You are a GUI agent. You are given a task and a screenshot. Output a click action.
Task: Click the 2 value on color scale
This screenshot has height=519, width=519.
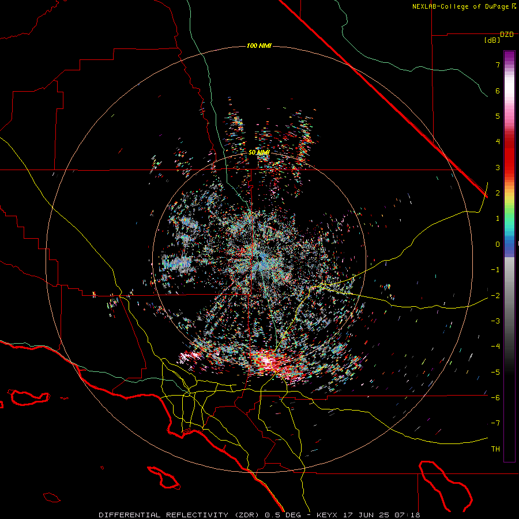(x=498, y=193)
